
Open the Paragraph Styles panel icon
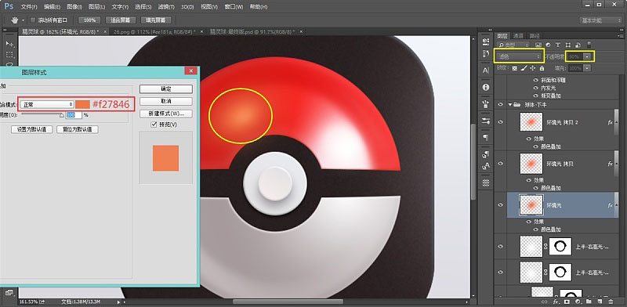point(486,154)
